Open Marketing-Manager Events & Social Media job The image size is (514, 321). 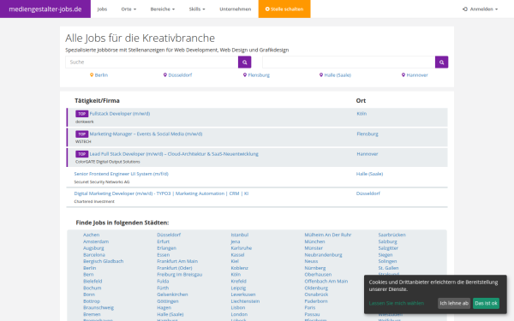point(146,134)
